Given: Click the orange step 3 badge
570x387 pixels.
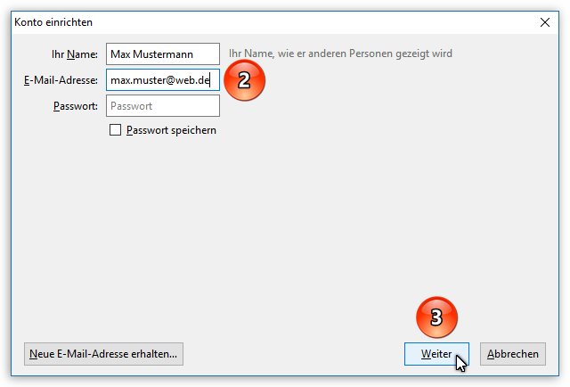Looking at the screenshot, I should (x=436, y=317).
